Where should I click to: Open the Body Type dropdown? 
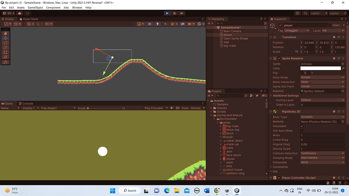322,117
